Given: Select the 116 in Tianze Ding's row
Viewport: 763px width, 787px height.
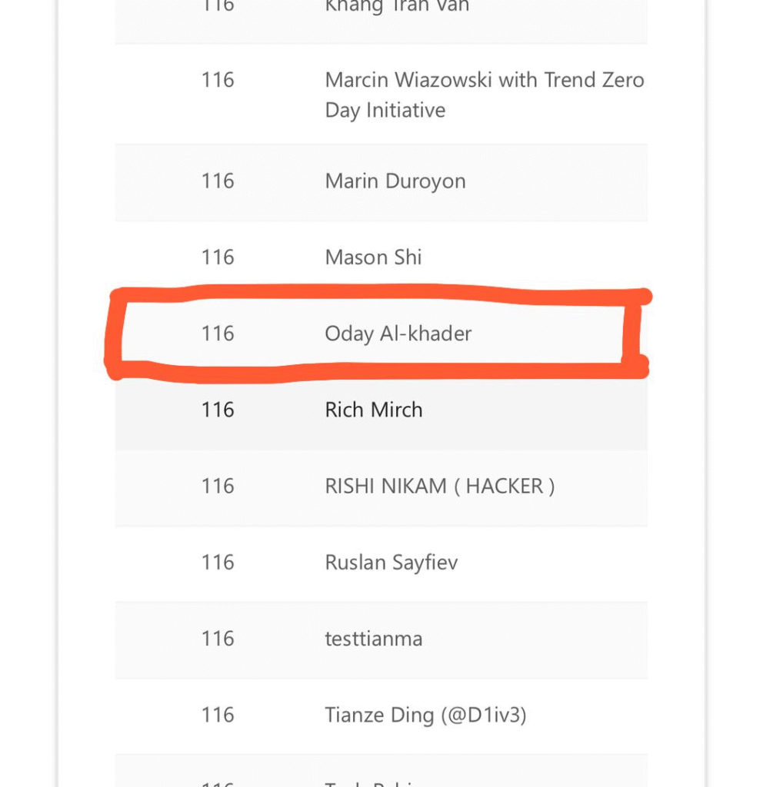Looking at the screenshot, I should point(218,716).
